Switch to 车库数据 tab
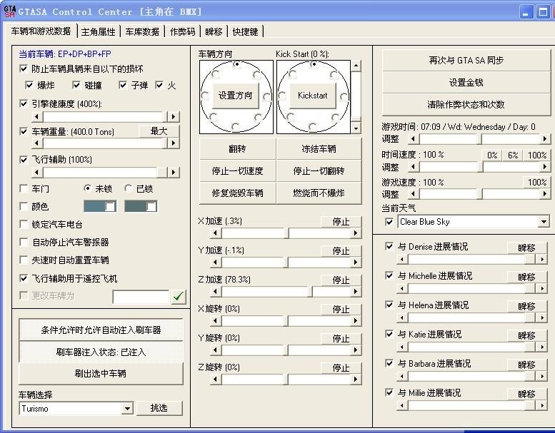 (x=142, y=32)
